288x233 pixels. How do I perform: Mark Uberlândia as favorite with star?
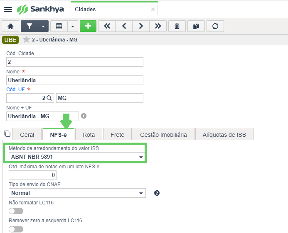click(x=26, y=39)
